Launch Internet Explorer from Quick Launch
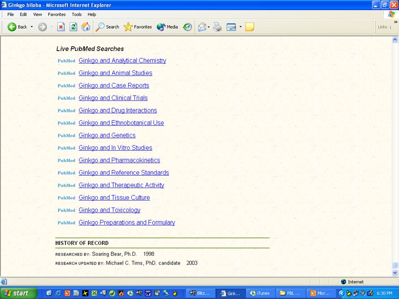This screenshot has width=399, height=299. point(58,294)
